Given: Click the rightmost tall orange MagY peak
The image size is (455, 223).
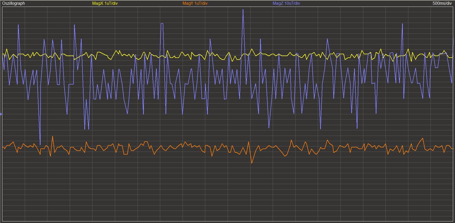Looking at the screenshot, I should click(x=423, y=138).
